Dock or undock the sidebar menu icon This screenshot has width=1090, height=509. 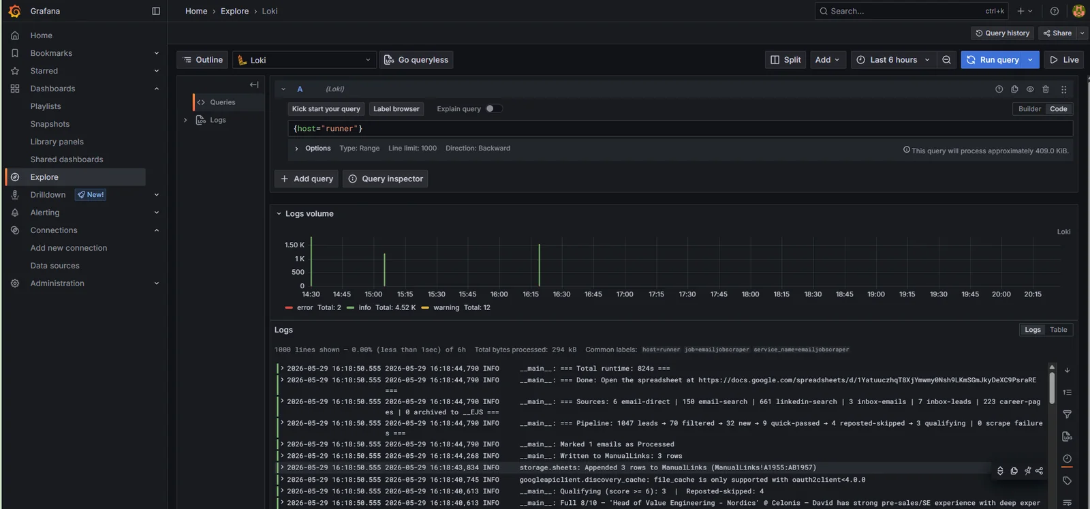click(x=156, y=11)
